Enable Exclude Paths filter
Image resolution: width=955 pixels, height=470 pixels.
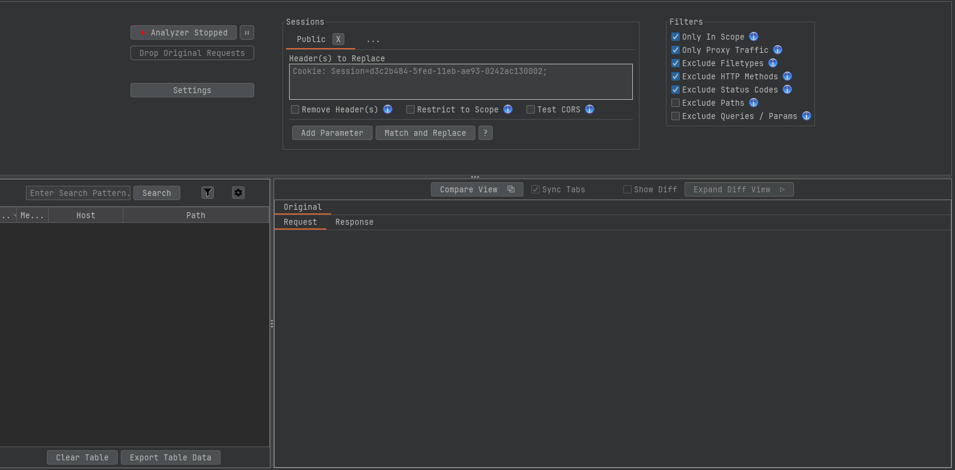coord(676,103)
